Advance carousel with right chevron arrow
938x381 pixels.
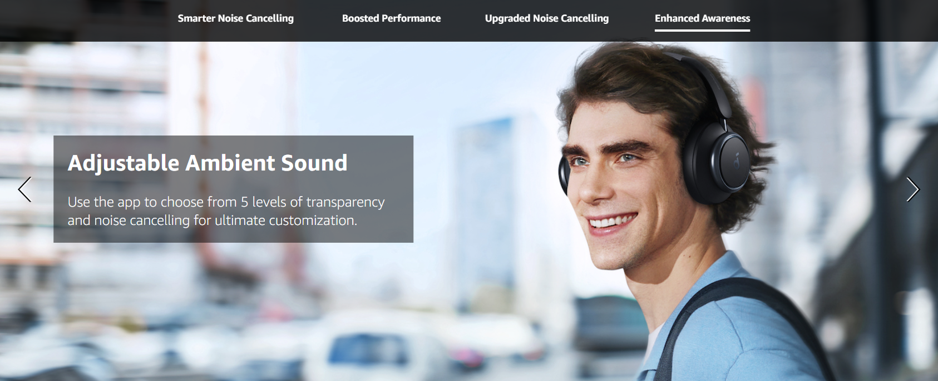912,189
